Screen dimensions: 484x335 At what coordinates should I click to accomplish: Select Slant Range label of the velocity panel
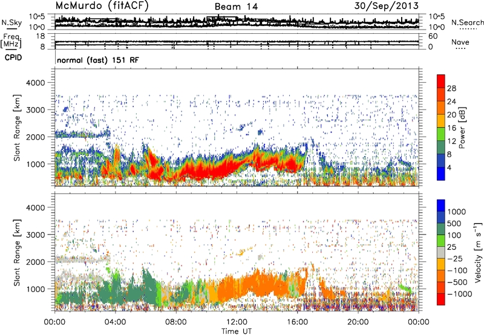pos(17,253)
